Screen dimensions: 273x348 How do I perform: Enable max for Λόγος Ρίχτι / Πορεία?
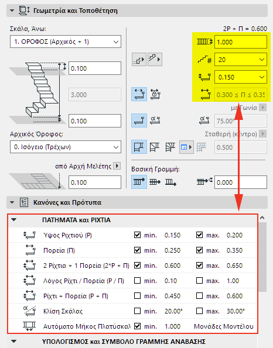(x=199, y=281)
